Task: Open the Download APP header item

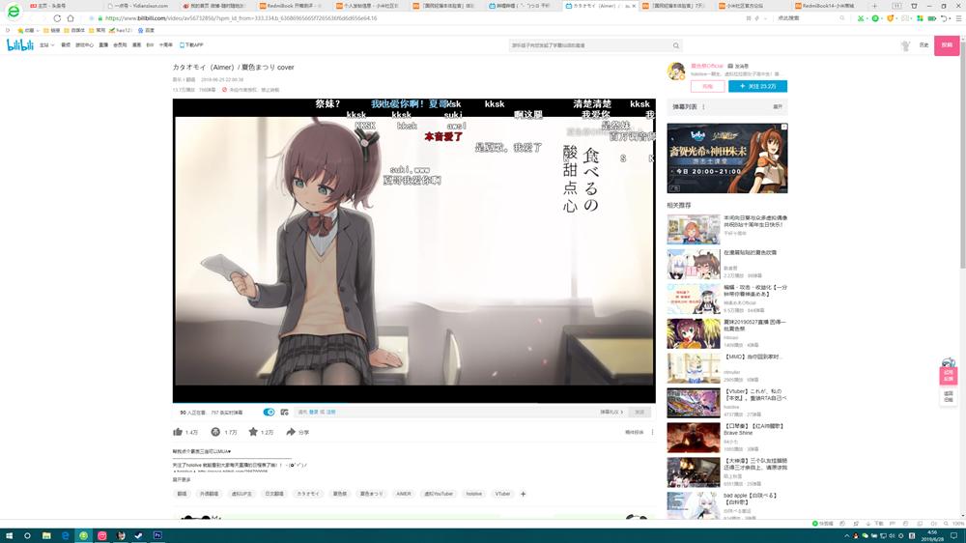Action: (x=191, y=45)
